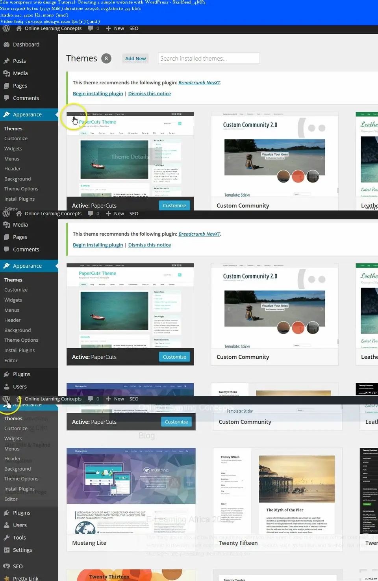378x581 pixels.
Task: Open Online Learning Concepts in top admin bar
Action: (x=53, y=28)
